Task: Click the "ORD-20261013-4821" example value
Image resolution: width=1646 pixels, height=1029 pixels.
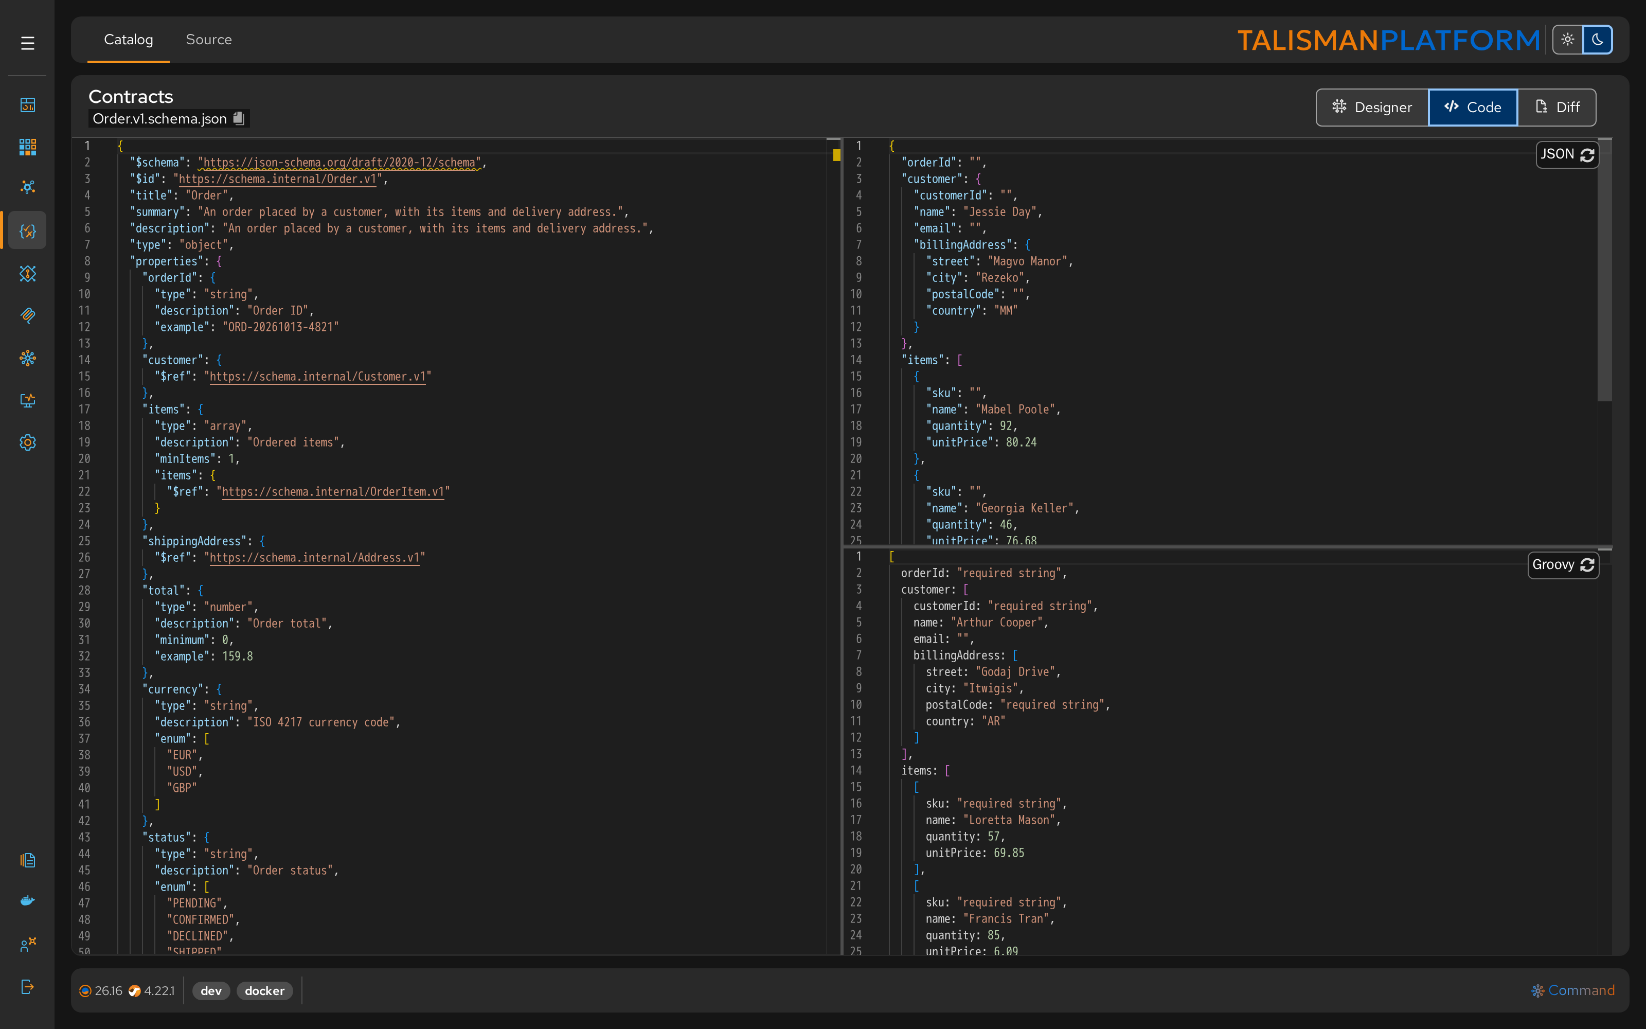Action: [280, 327]
